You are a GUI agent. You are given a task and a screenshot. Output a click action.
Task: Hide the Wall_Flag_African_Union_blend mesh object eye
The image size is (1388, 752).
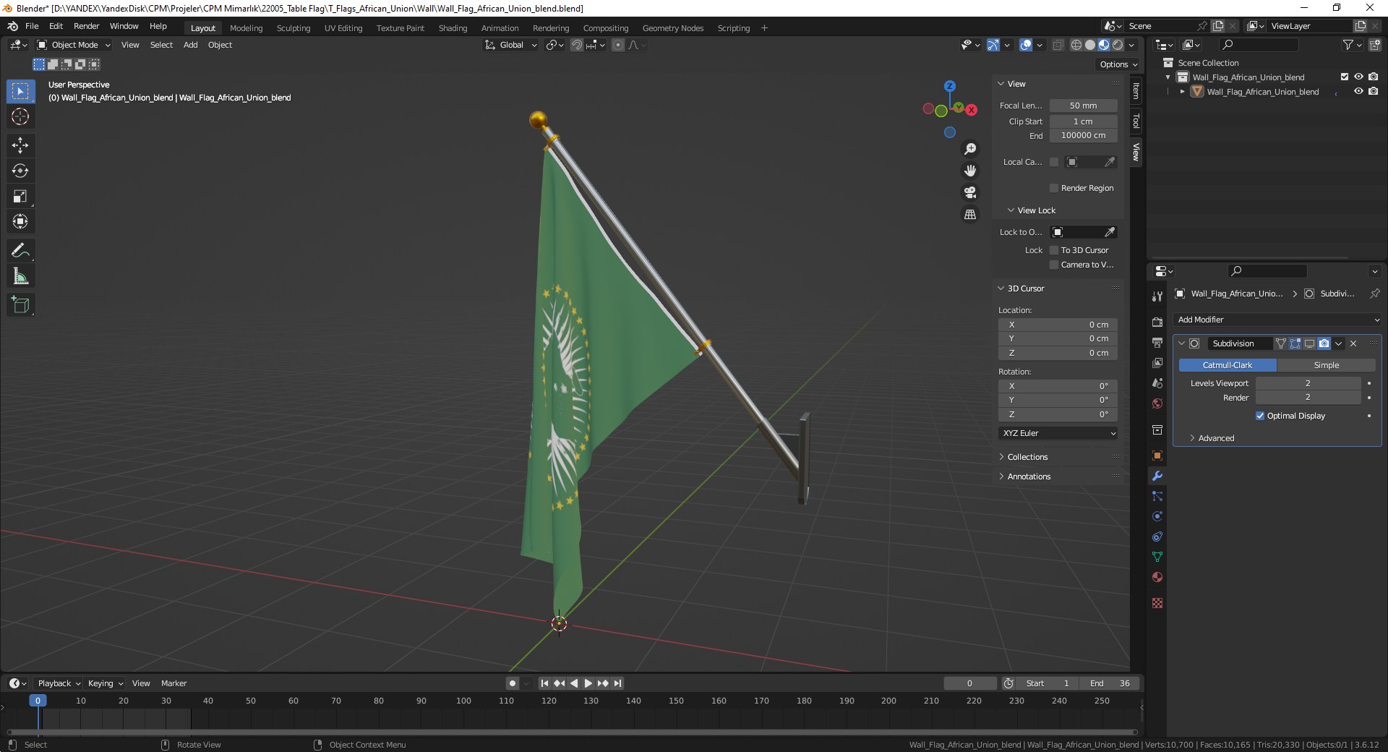click(1358, 91)
